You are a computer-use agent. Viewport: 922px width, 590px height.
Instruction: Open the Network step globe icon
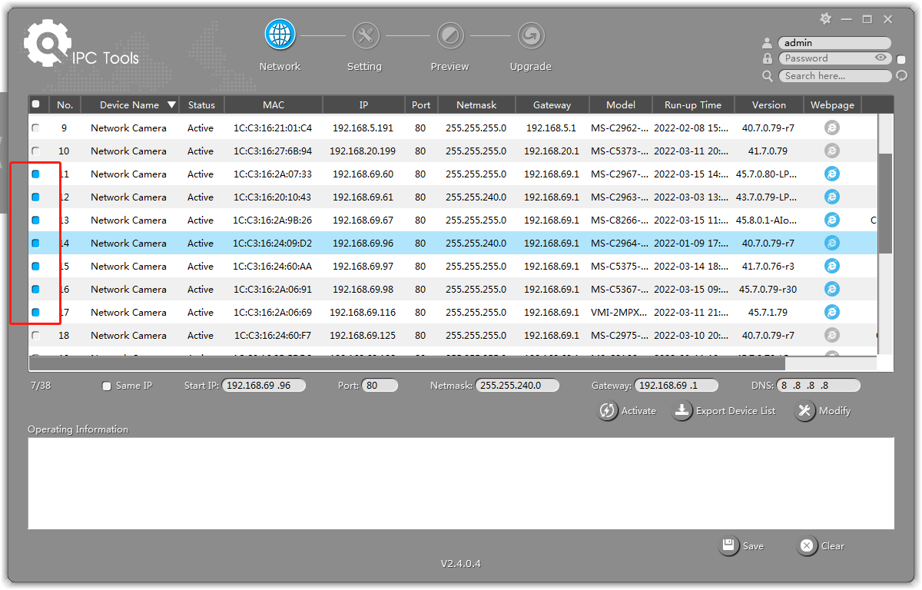coord(280,35)
